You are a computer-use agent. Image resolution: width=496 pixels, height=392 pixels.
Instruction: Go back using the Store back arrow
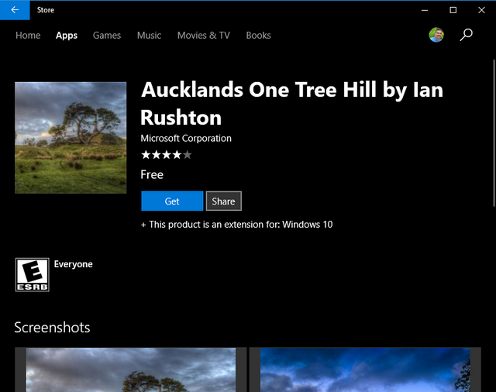tap(15, 10)
